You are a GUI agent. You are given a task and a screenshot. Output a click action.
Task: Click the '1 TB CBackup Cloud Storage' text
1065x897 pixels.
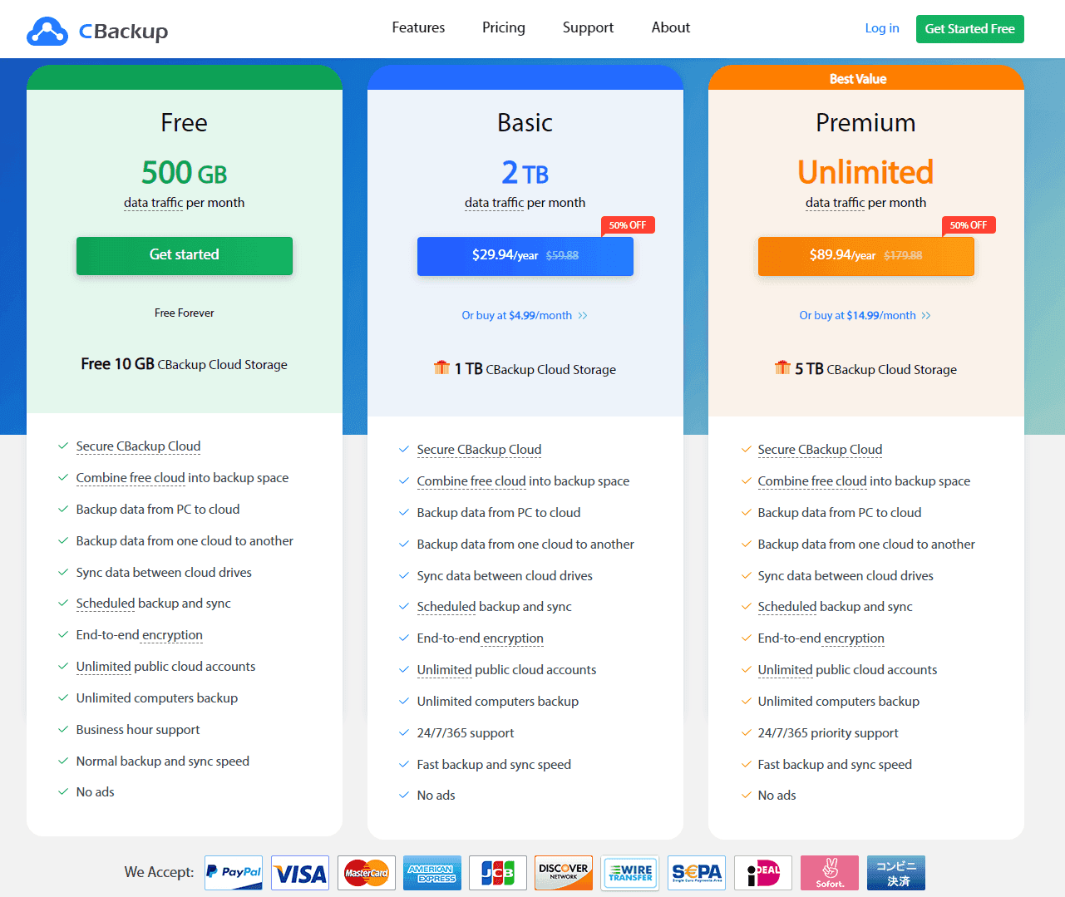pos(535,369)
